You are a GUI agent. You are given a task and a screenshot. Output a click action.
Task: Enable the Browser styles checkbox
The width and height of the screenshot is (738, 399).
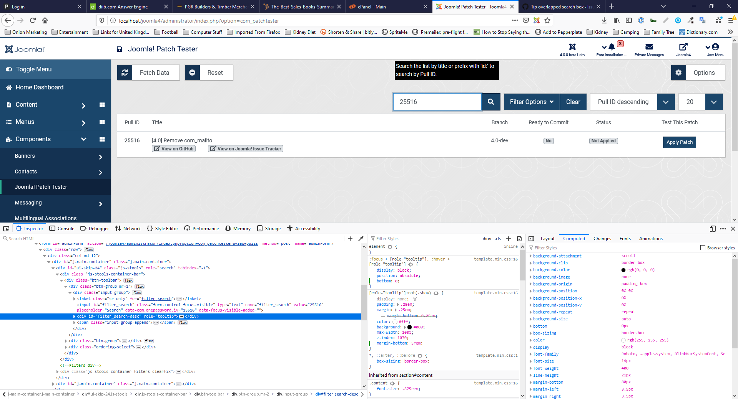[703, 248]
